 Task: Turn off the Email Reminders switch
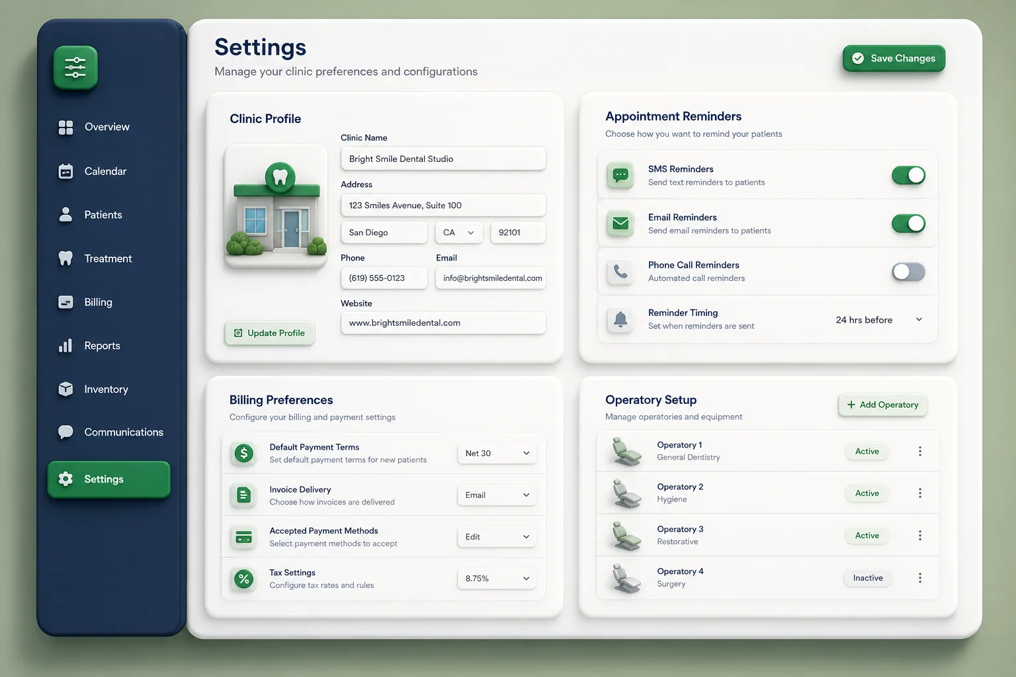click(x=908, y=223)
